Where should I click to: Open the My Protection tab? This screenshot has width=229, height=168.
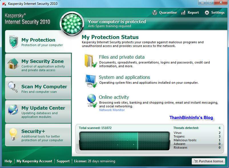point(38,42)
